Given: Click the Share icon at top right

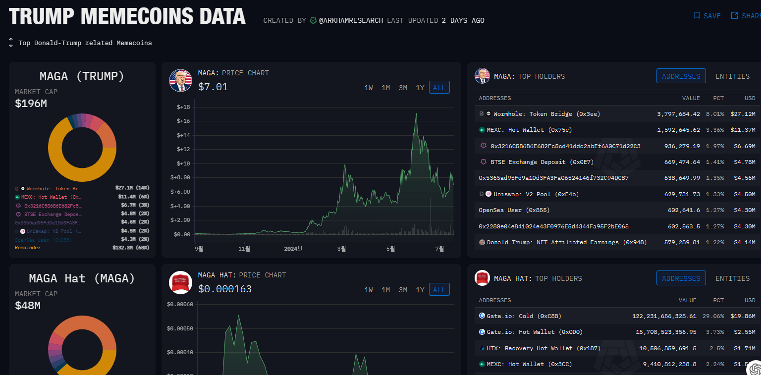Looking at the screenshot, I should coord(734,16).
